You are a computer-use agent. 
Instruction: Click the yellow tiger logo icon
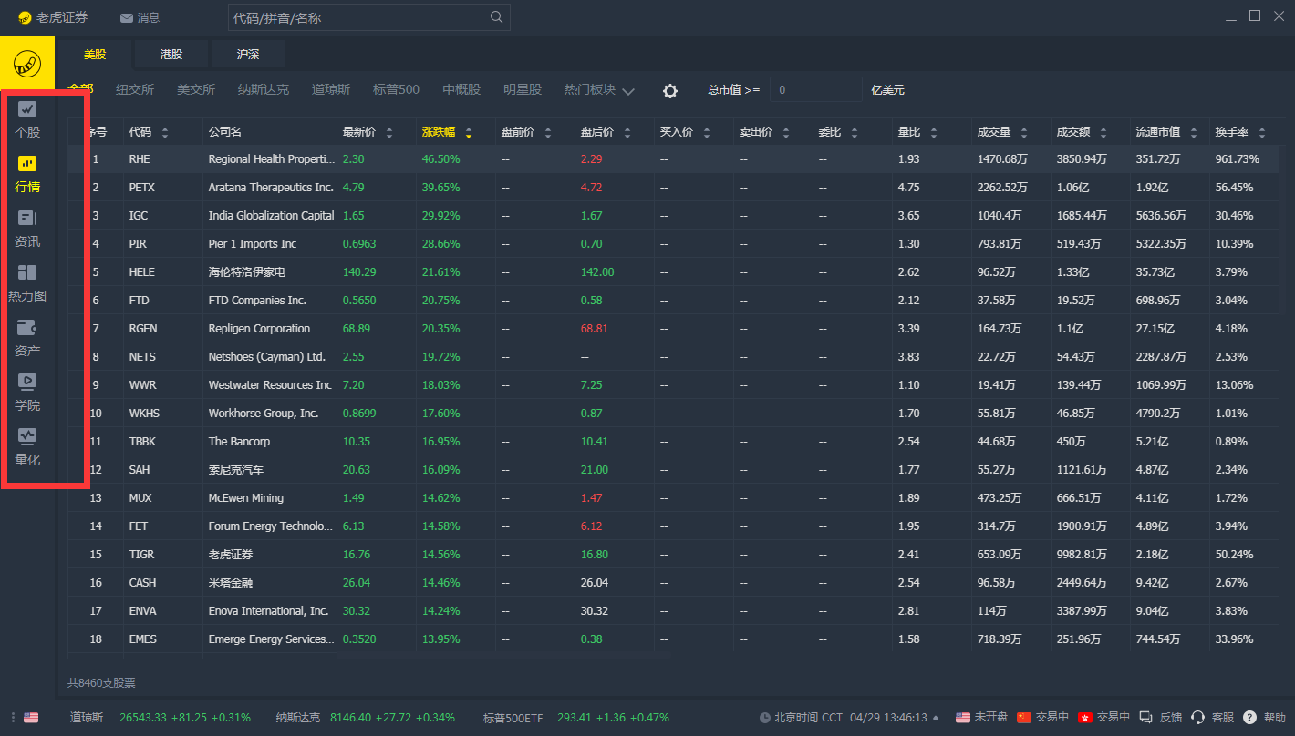point(27,64)
